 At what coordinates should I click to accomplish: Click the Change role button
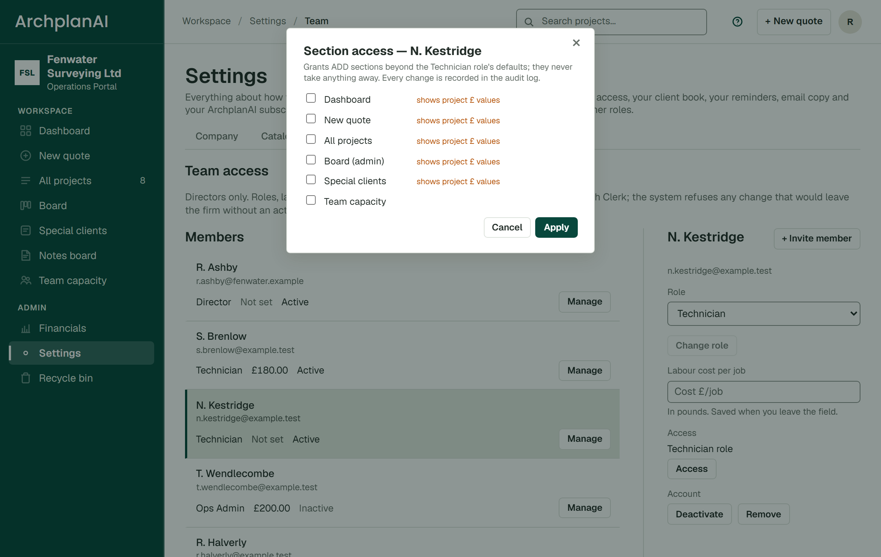click(x=702, y=346)
